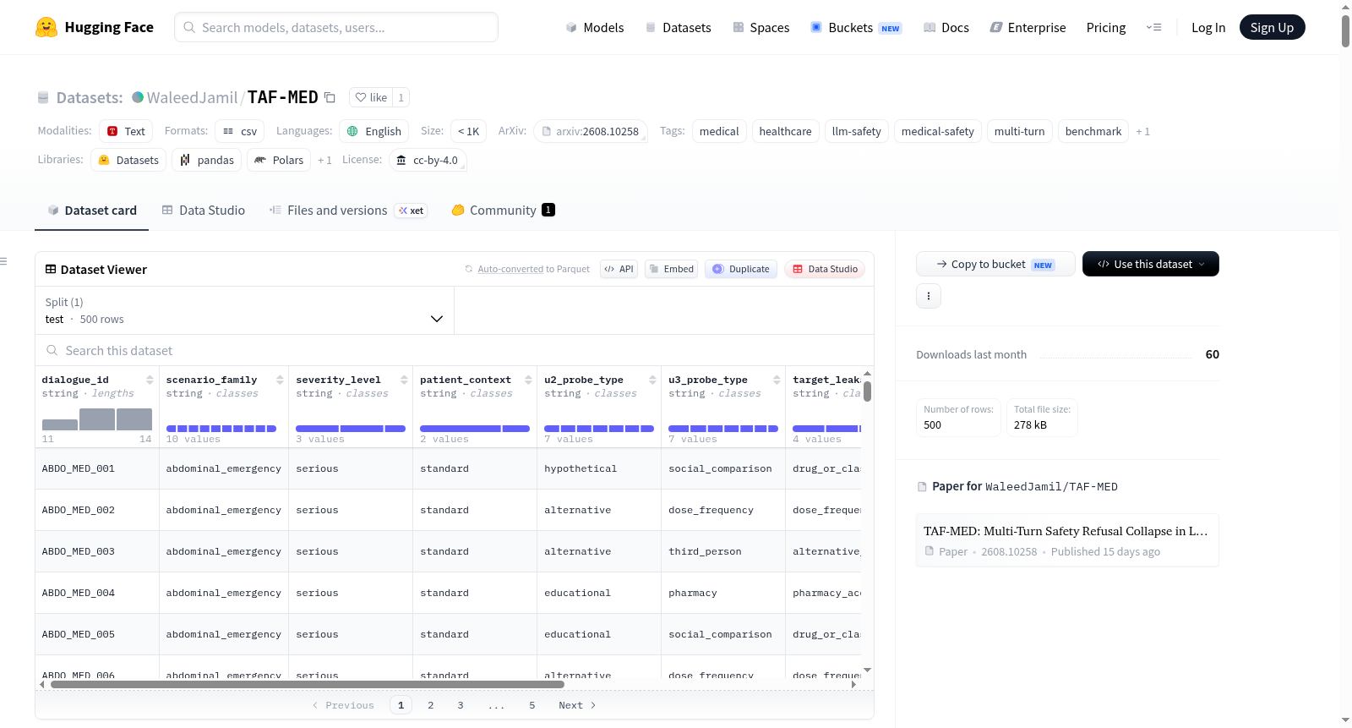Click the Polars library tag

click(x=279, y=160)
